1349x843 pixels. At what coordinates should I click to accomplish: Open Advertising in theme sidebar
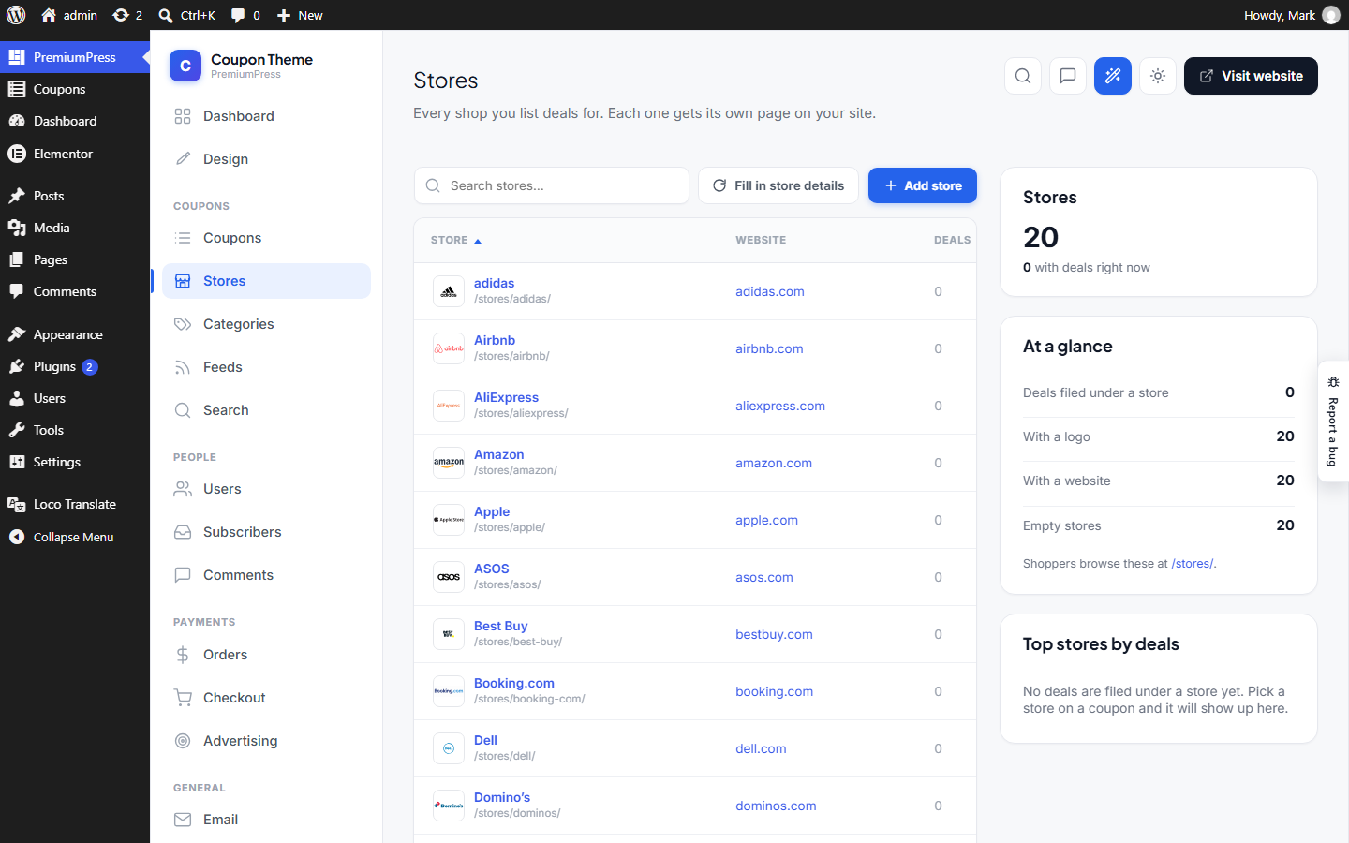coord(266,741)
